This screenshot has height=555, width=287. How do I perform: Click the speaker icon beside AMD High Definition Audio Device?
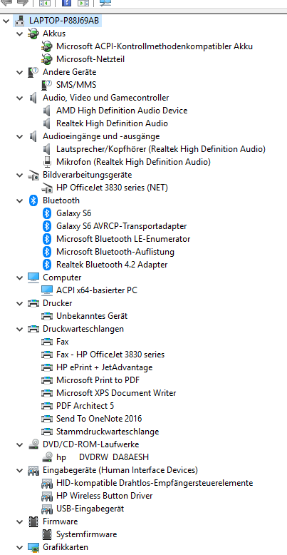pos(47,111)
